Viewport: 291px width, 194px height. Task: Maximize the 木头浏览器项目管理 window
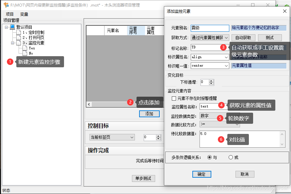tap(253, 5)
